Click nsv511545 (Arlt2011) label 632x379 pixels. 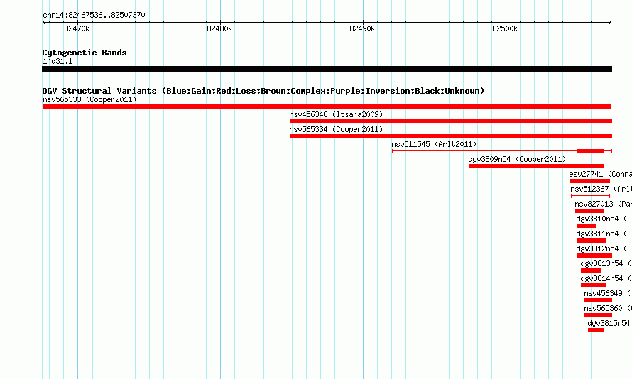point(434,144)
